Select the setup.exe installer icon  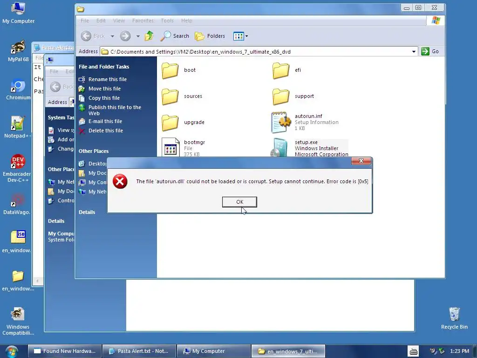pyautogui.click(x=279, y=148)
